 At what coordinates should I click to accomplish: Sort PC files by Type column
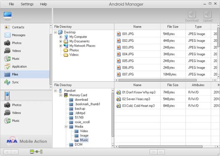198,27
